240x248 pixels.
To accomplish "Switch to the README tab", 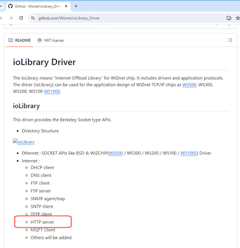I will pyautogui.click(x=19, y=40).
